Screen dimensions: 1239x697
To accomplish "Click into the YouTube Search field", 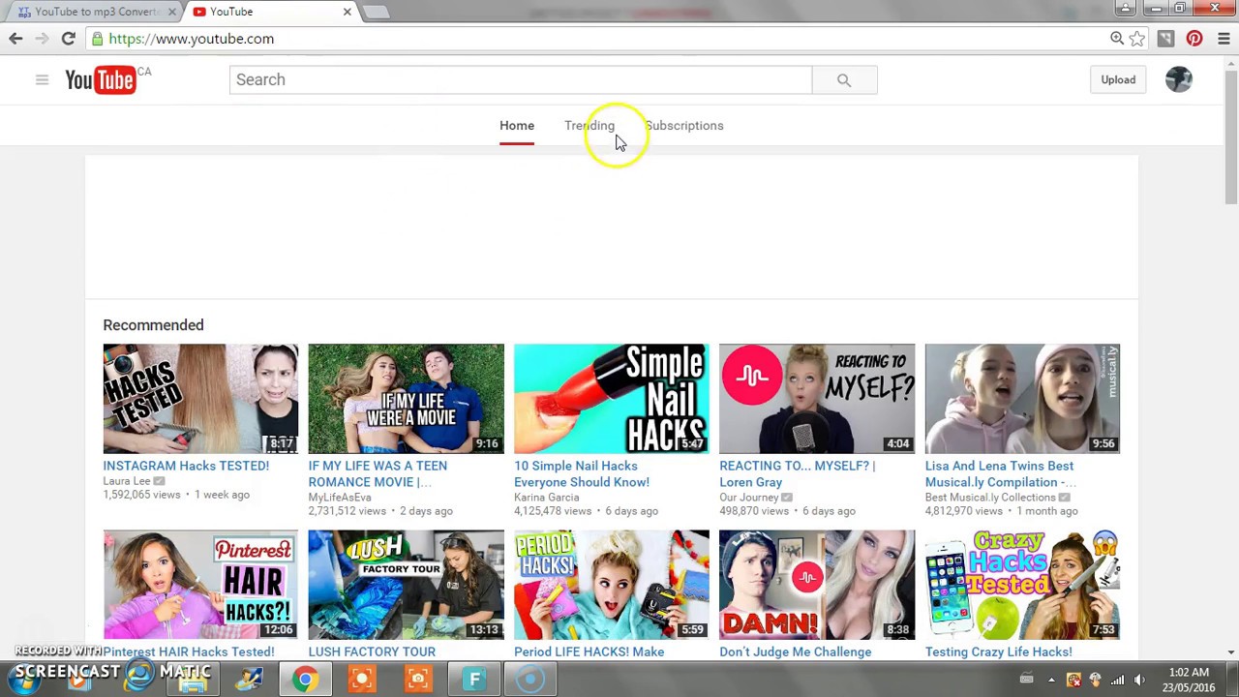I will 521,80.
